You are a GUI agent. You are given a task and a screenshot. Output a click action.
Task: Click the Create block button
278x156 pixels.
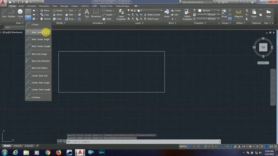[x=175, y=10]
